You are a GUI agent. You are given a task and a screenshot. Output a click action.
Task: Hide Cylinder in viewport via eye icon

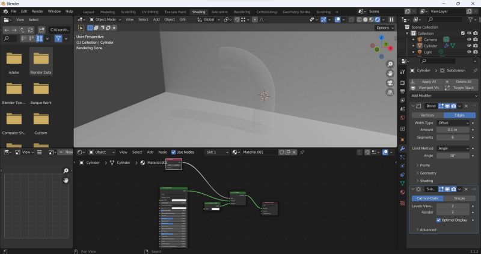click(x=469, y=46)
